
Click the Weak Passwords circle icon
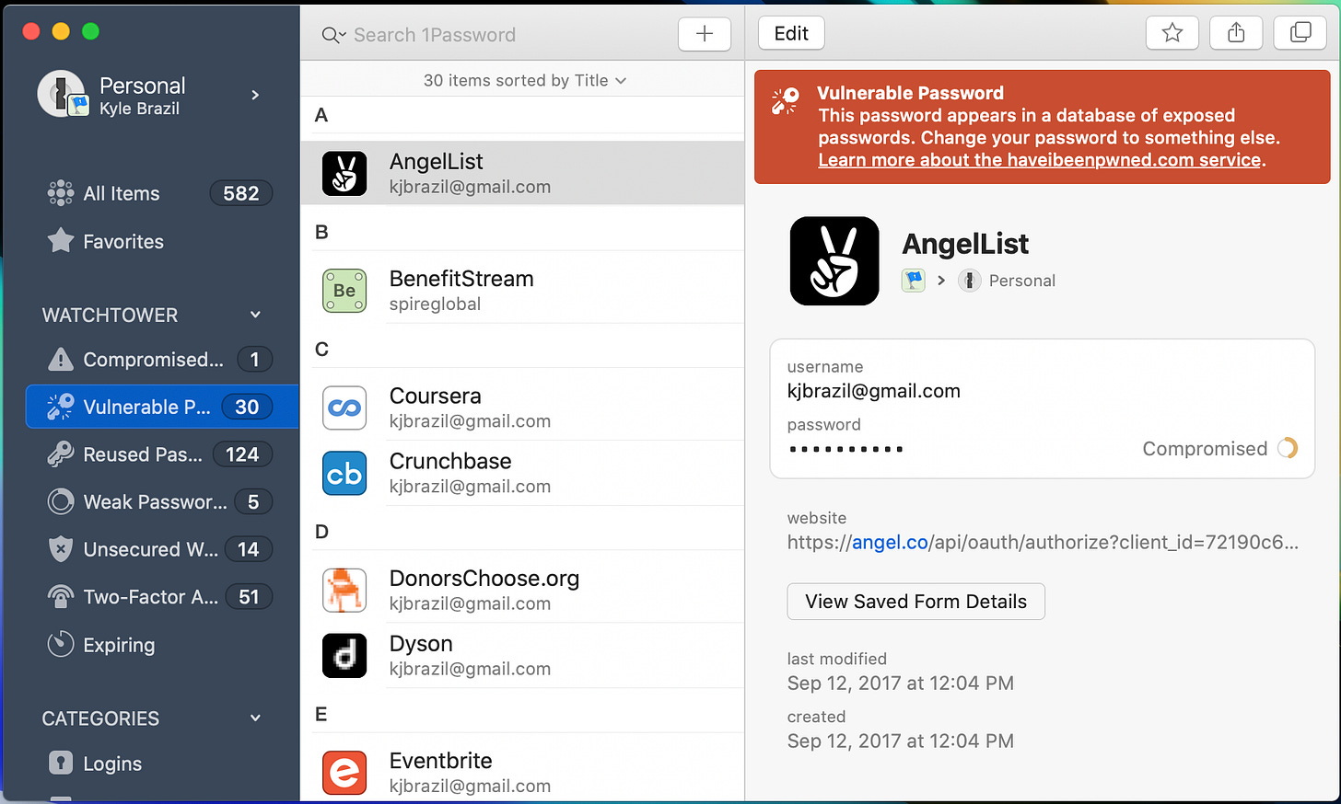pos(61,501)
